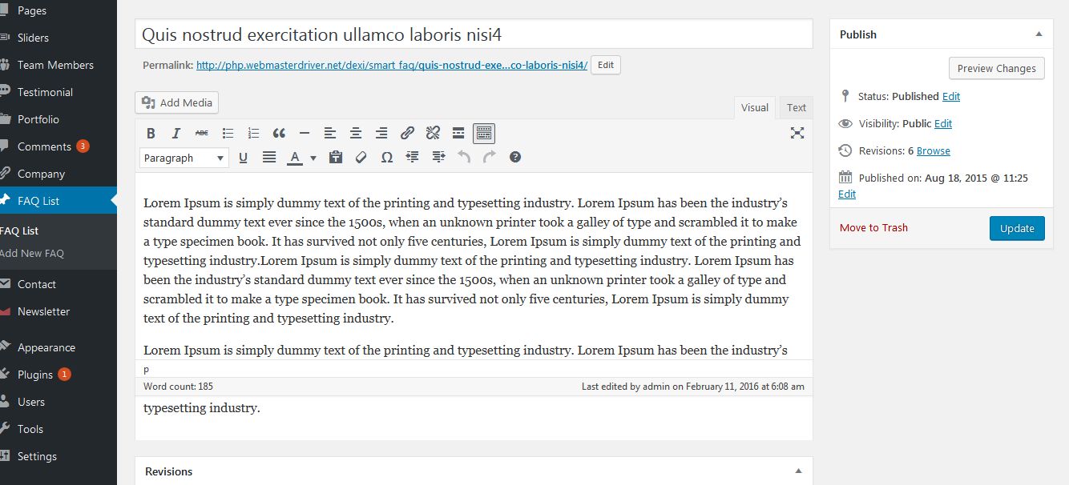
Task: Create a bulleted list
Action: coord(228,133)
